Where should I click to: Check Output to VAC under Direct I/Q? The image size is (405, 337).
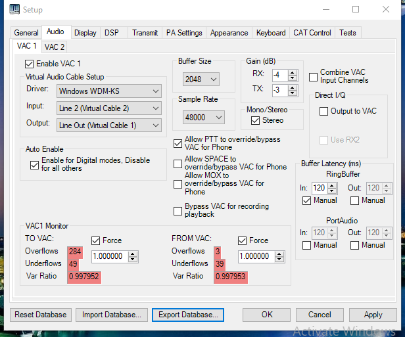[323, 112]
